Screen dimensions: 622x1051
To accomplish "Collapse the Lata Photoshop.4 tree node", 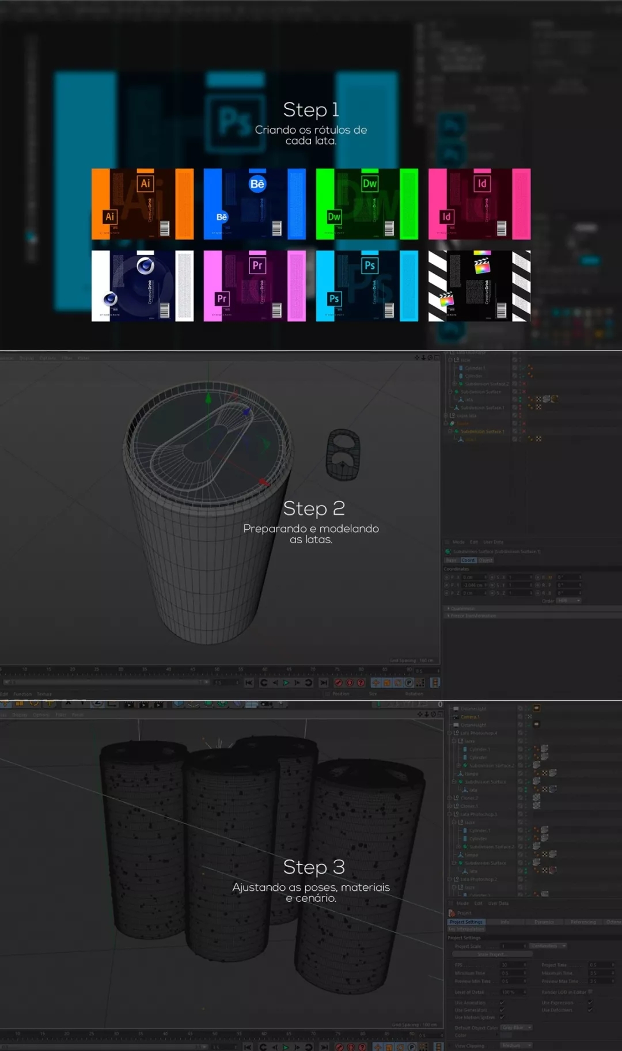I will pos(450,733).
